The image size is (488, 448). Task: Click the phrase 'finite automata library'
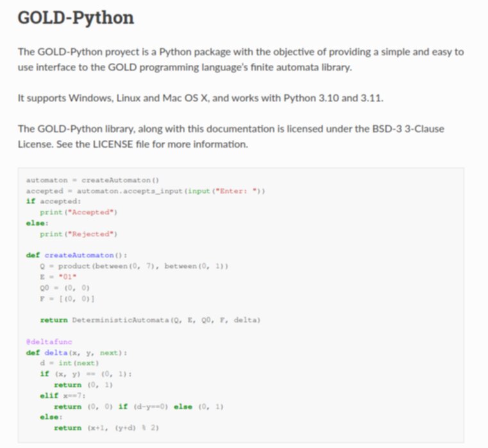pos(301,67)
